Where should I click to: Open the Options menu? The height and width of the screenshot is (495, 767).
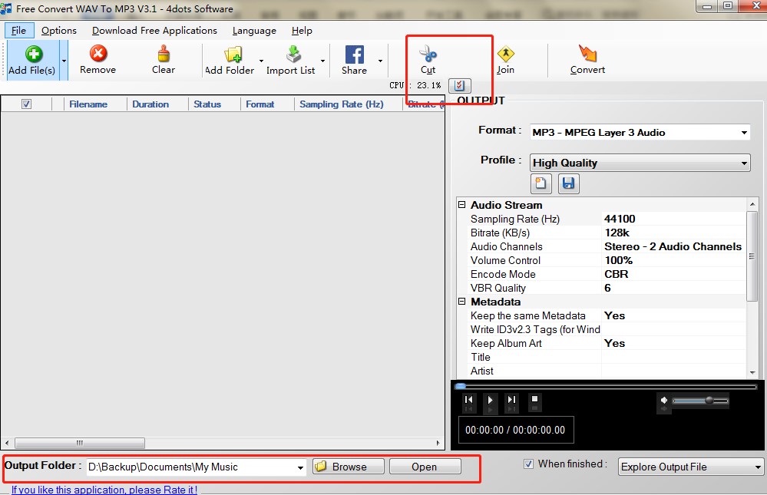[59, 31]
